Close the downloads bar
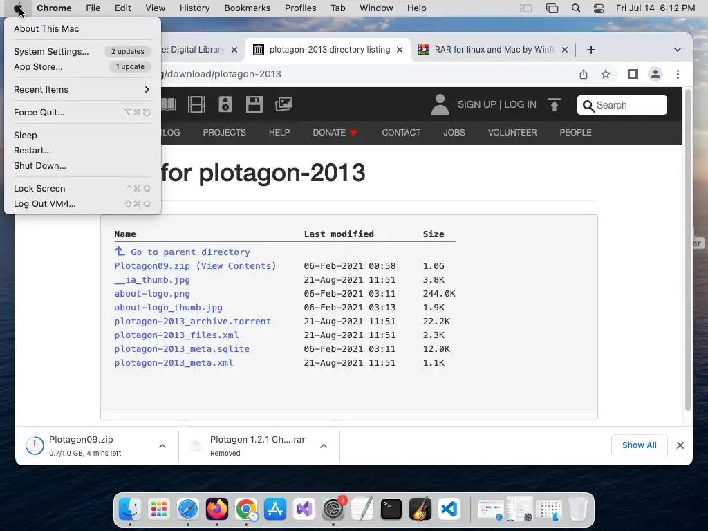This screenshot has width=708, height=531. (x=680, y=445)
